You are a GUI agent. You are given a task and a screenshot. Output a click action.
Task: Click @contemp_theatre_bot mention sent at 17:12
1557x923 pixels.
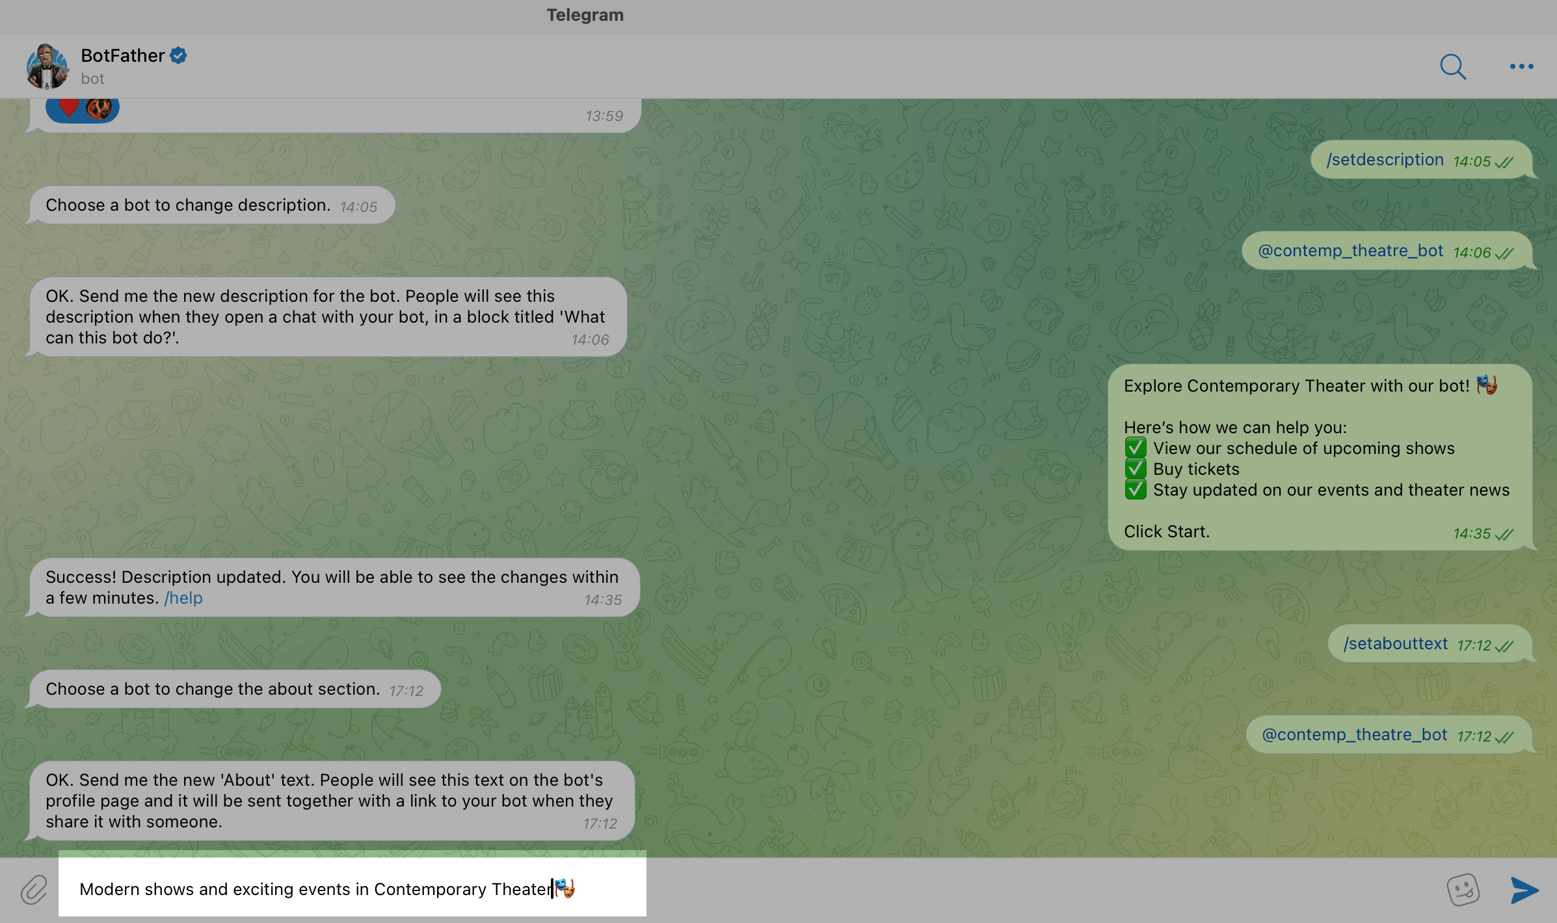1354,735
